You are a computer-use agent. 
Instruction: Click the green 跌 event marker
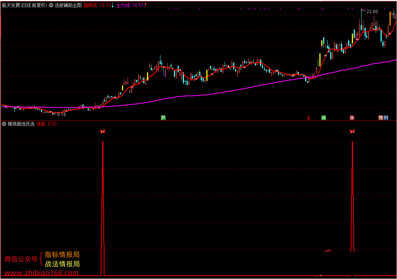[x=163, y=117]
